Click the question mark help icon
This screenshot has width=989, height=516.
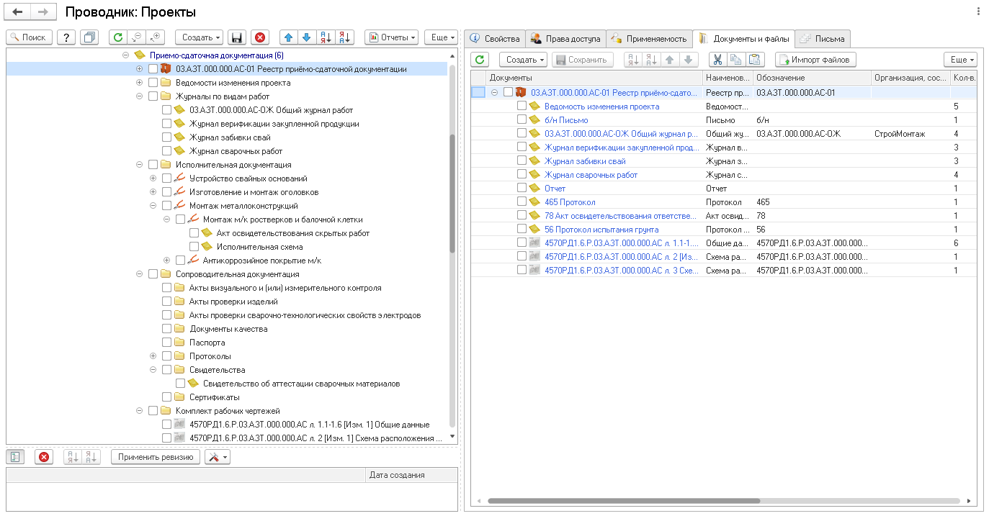[x=66, y=37]
